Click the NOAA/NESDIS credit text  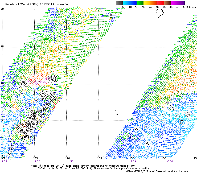point(157,171)
